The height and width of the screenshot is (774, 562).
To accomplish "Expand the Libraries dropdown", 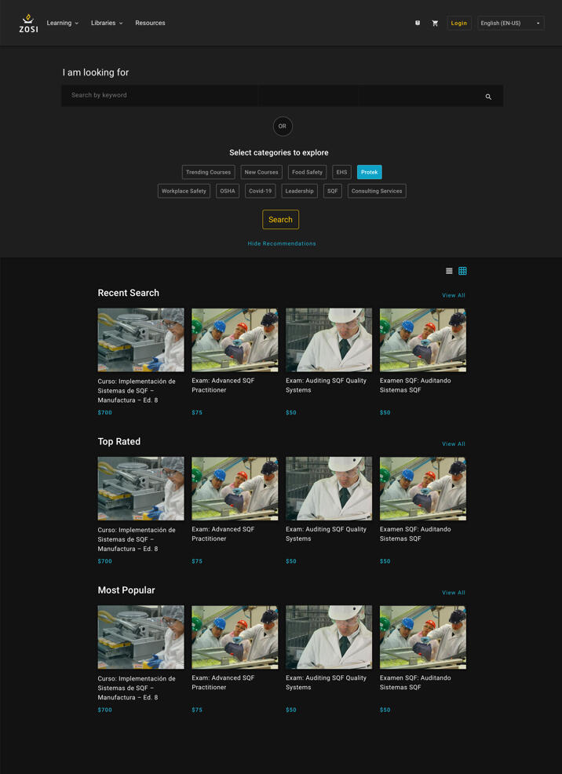I will 107,24.
